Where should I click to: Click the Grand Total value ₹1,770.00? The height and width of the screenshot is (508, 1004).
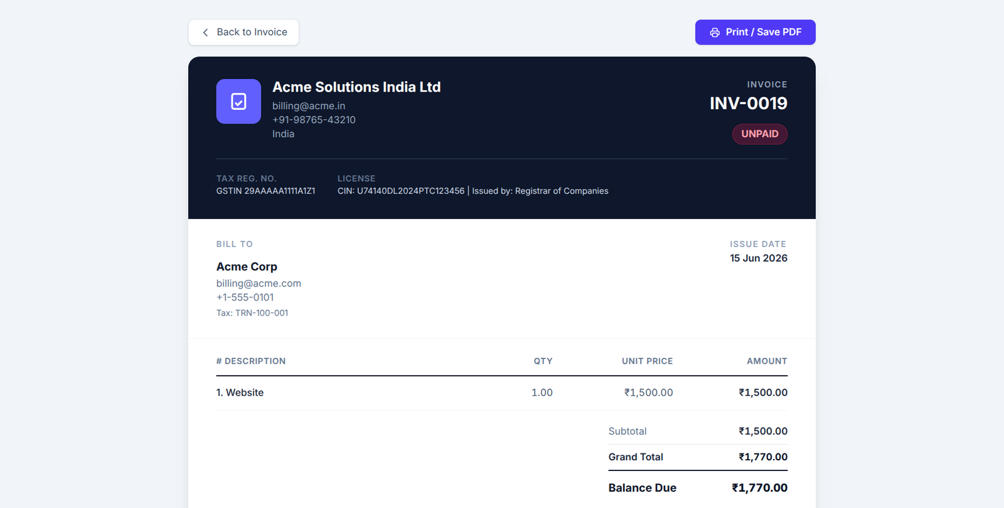coord(762,457)
